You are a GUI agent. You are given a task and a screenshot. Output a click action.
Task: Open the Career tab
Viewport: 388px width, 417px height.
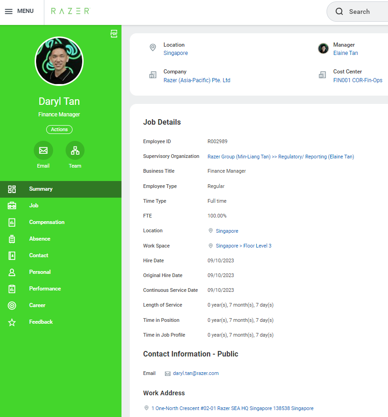[x=61, y=305]
